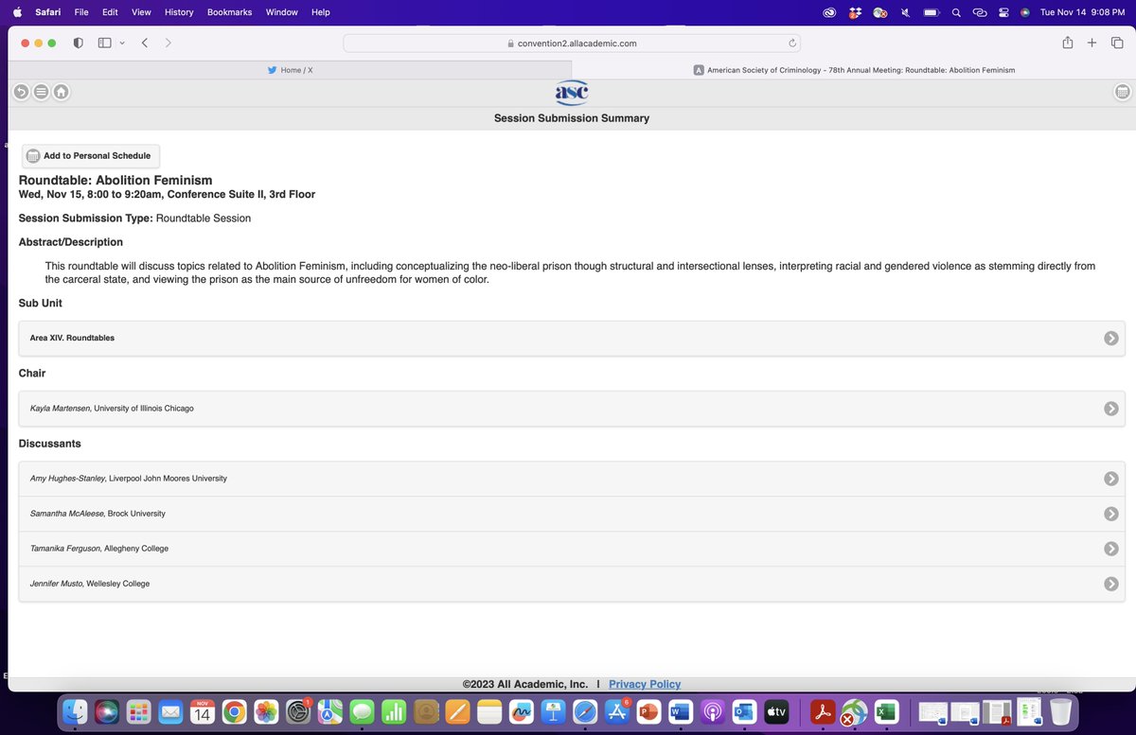
Task: Click the Safari Share icon
Action: click(1067, 43)
